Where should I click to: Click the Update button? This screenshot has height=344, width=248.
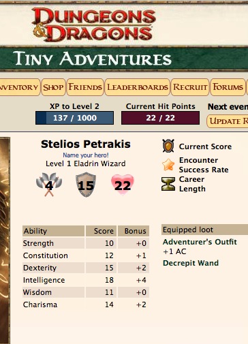pos(228,121)
